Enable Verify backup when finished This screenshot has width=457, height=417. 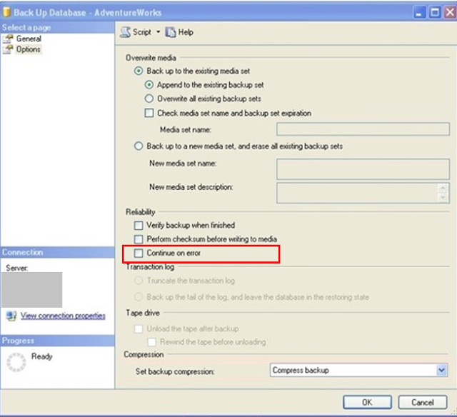click(x=139, y=225)
